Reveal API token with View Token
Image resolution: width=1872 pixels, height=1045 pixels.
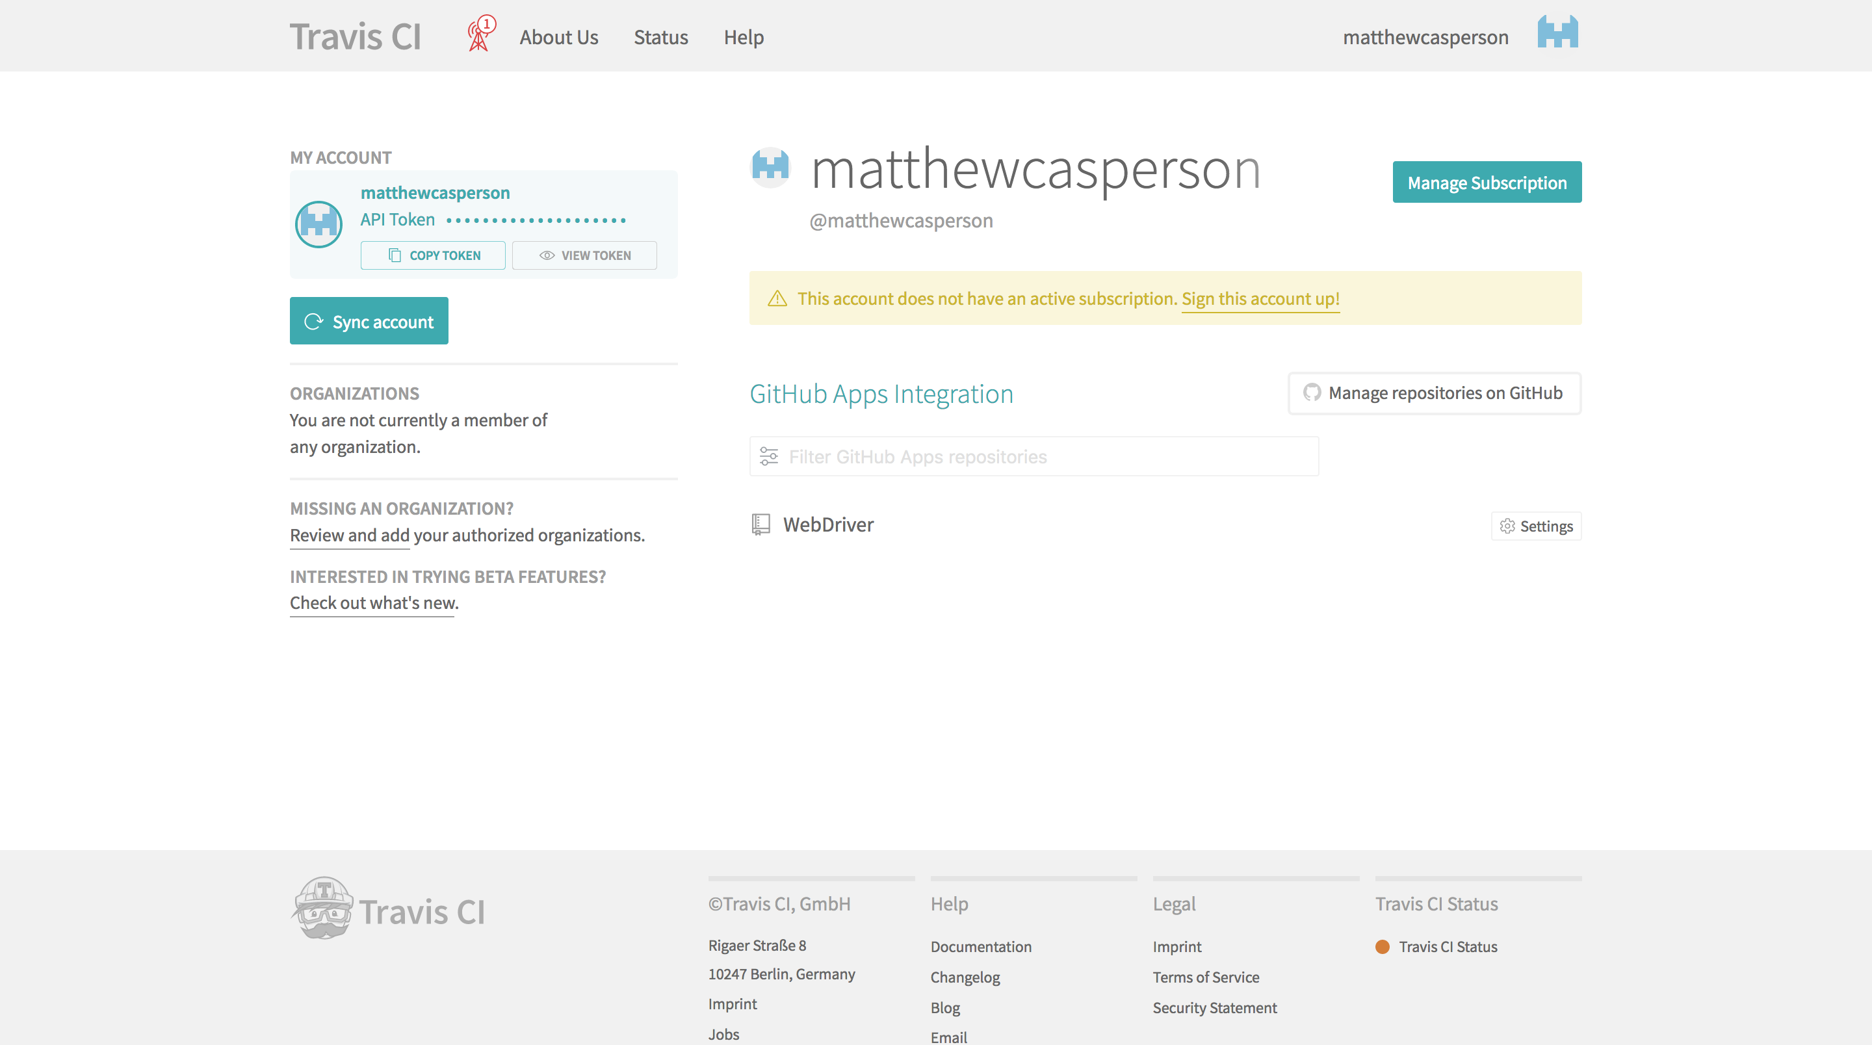[584, 255]
